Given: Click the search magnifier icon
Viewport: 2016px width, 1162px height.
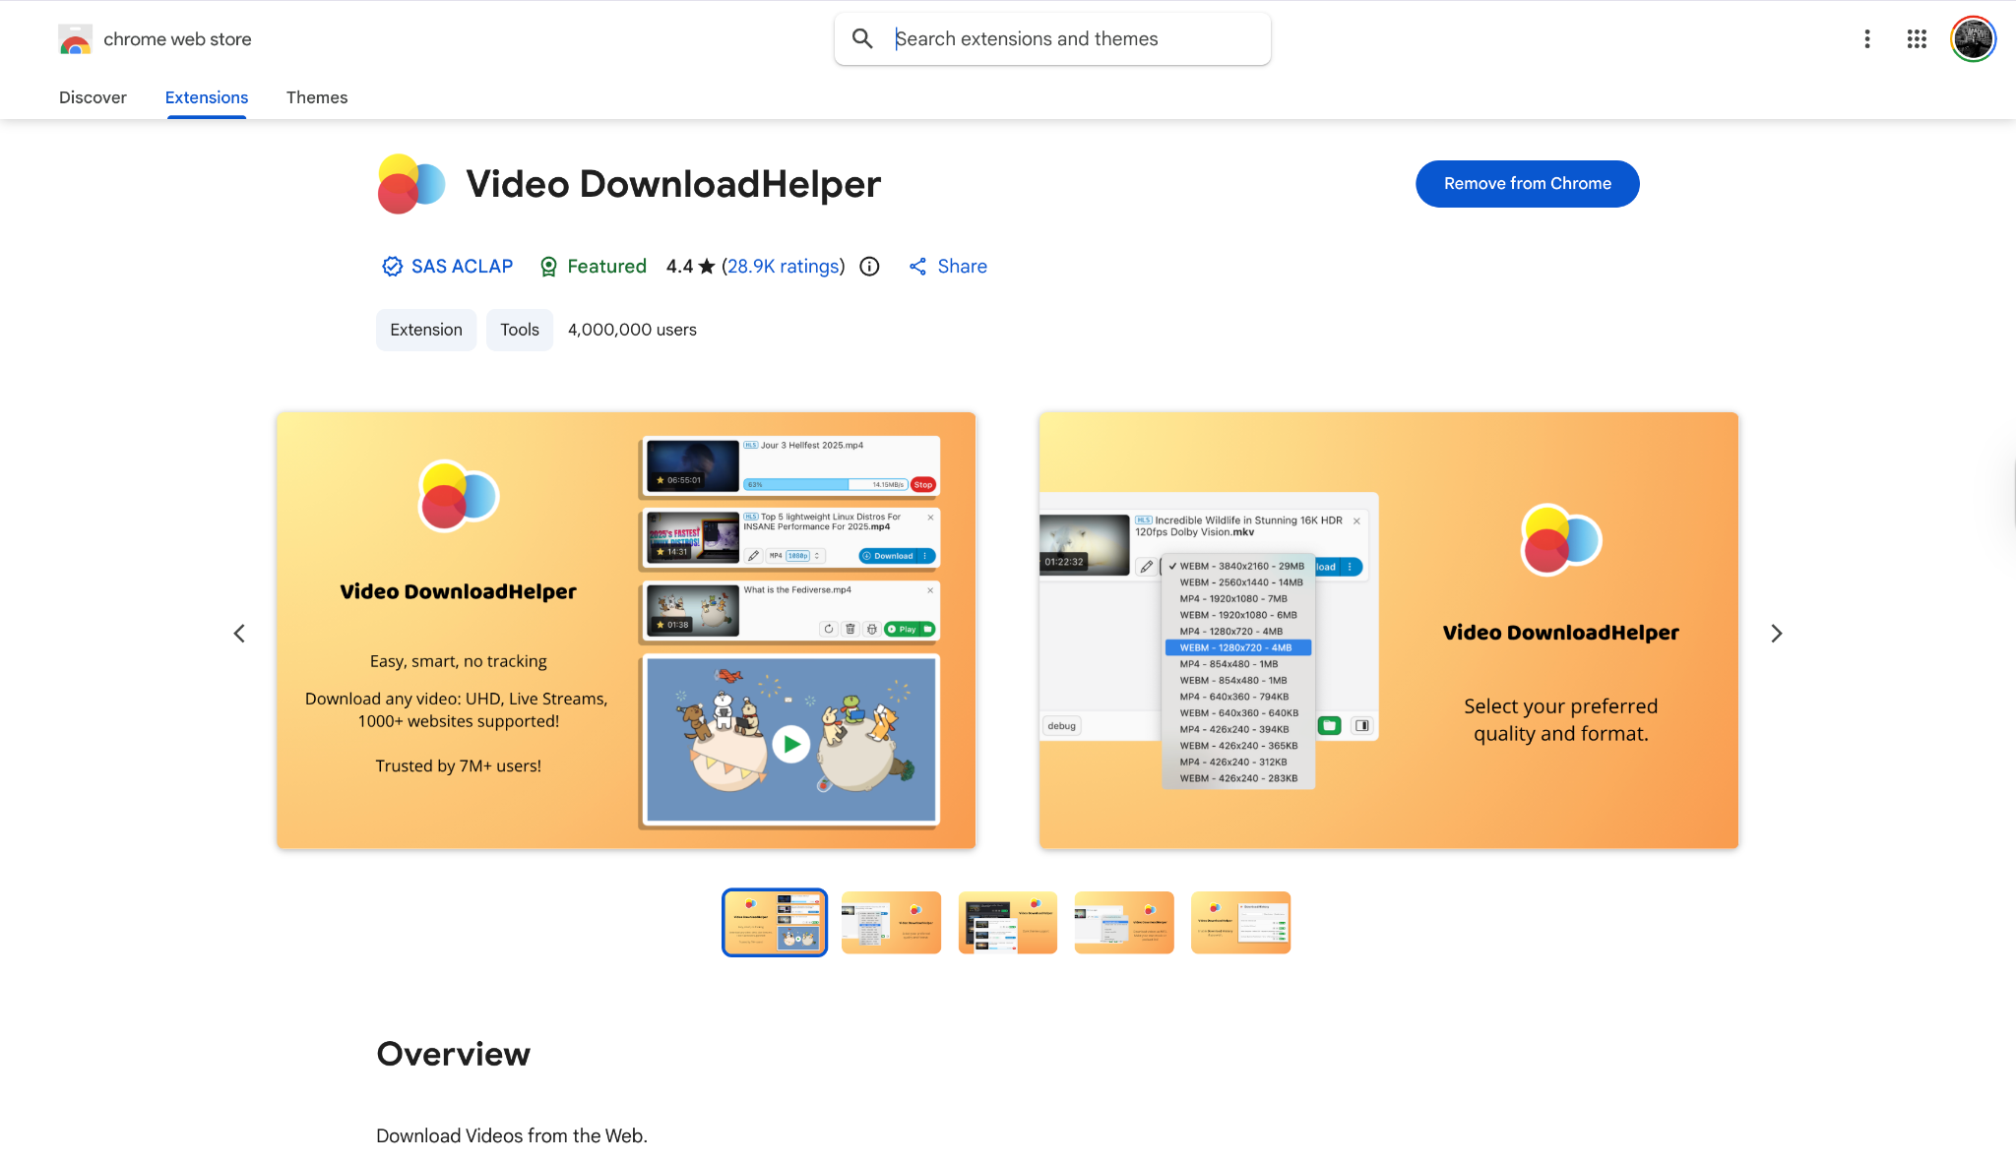Looking at the screenshot, I should click(x=862, y=38).
